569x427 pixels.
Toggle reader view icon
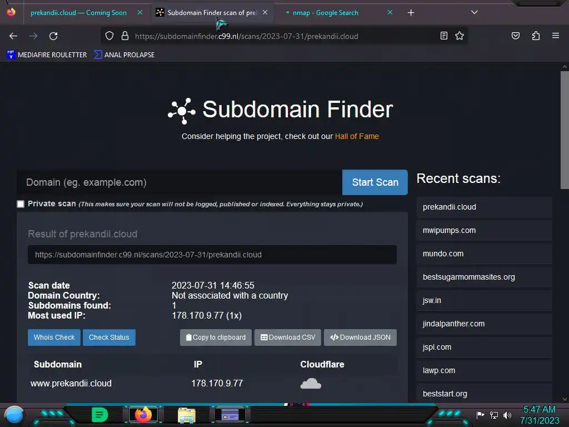pos(444,36)
